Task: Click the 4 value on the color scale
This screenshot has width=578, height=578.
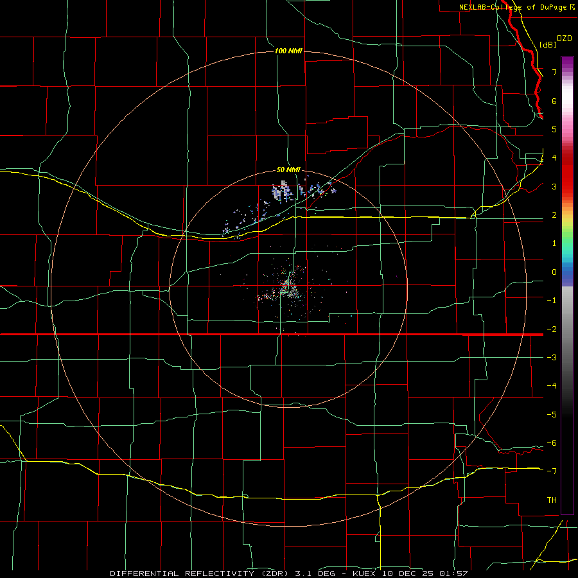Action: [554, 158]
